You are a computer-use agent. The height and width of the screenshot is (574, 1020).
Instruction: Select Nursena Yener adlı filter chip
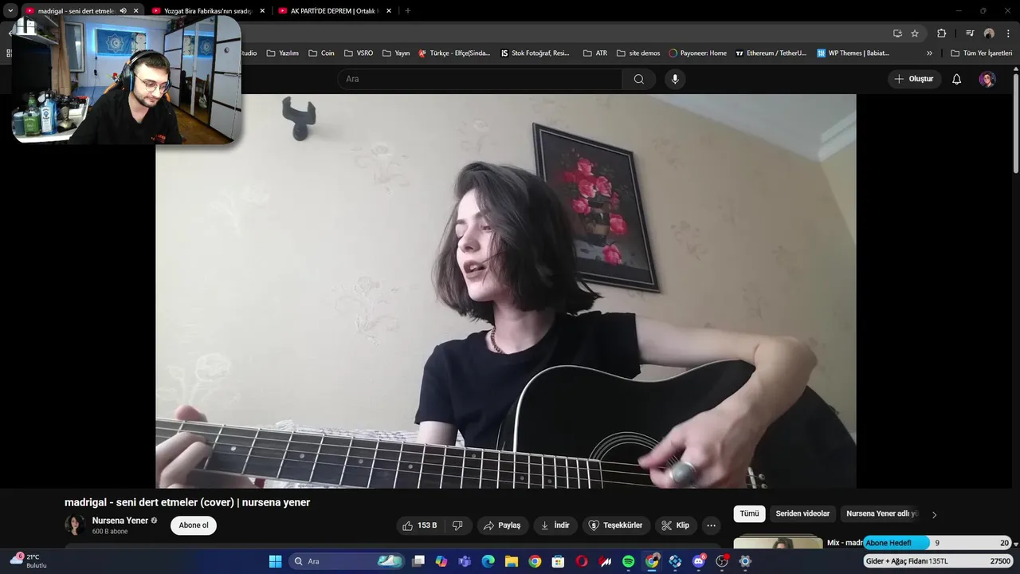(881, 514)
